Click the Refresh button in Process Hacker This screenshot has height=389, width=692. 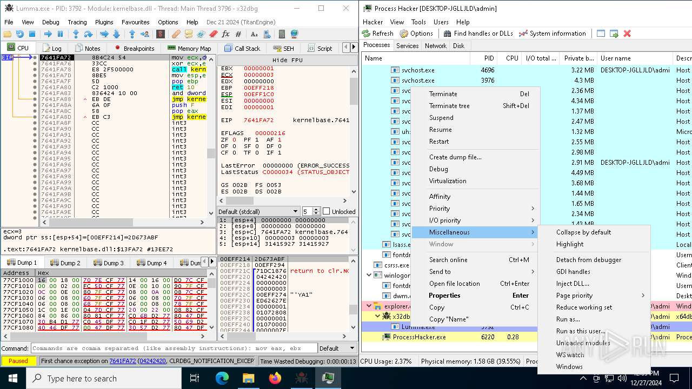point(378,33)
